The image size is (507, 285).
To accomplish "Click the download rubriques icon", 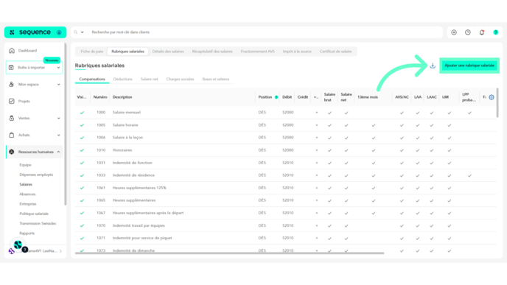I will (x=433, y=66).
